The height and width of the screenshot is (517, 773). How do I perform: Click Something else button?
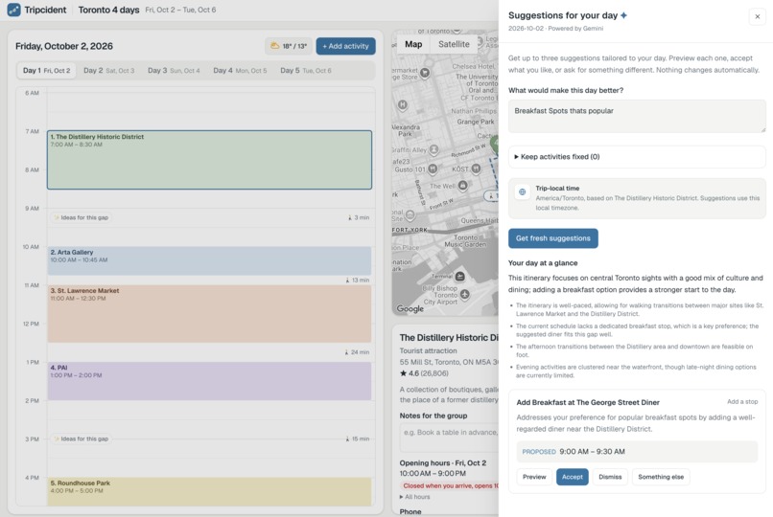point(661,477)
